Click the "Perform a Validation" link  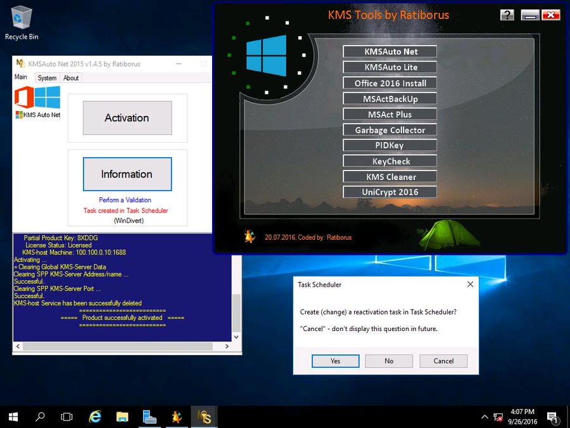coord(127,200)
